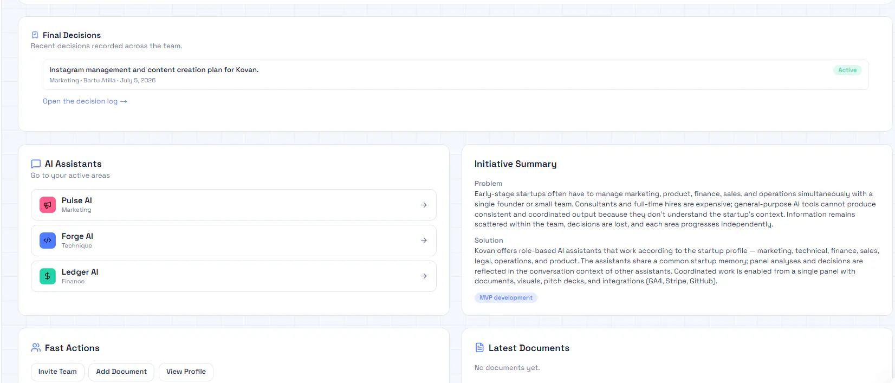Click the Forge AI code icon
The width and height of the screenshot is (895, 383).
[x=48, y=241]
